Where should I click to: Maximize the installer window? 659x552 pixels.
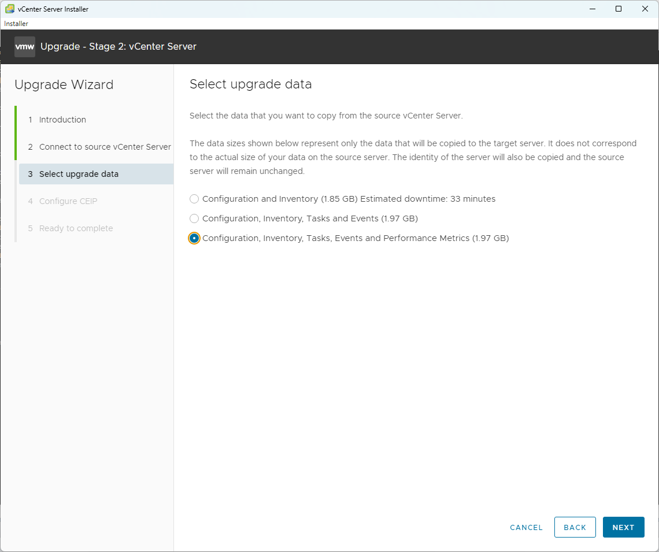[618, 9]
